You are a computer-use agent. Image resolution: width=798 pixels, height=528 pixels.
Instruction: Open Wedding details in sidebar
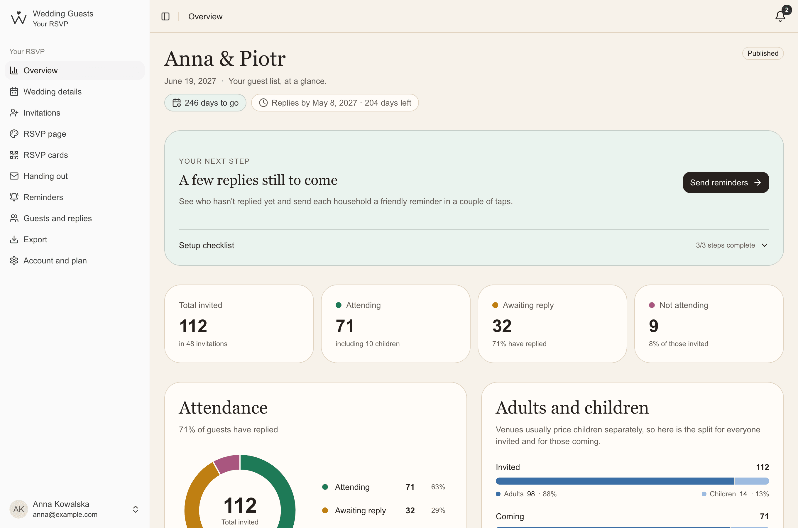75,92
